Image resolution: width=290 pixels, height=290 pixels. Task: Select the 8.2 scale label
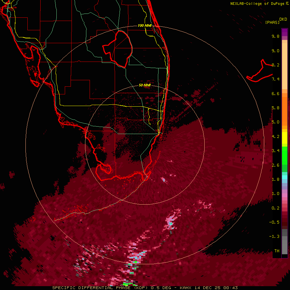(x=275, y=65)
